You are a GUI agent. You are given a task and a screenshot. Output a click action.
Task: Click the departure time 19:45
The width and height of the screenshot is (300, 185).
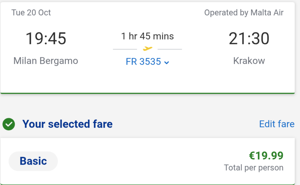coord(46,39)
